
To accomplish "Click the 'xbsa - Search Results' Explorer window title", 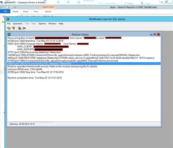I will pos(134,7).
